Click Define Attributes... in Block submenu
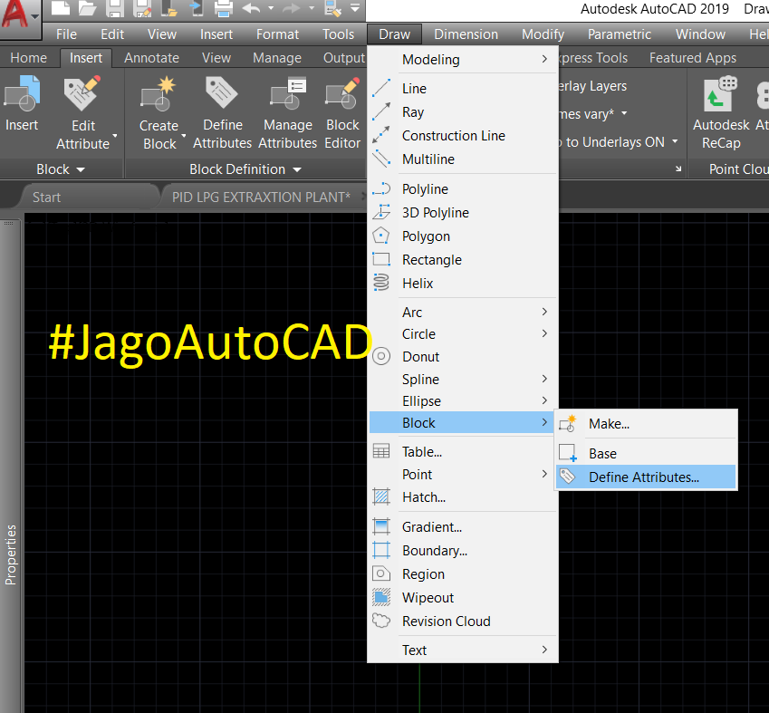Screen dimensions: 769x713 (x=646, y=477)
